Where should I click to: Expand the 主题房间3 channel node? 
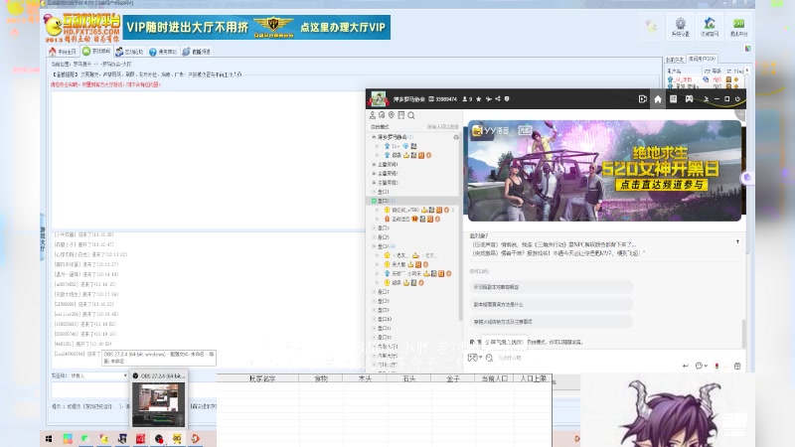(374, 183)
